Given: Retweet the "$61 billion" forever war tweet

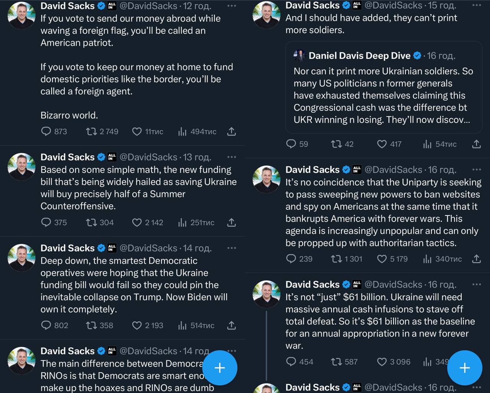Looking at the screenshot, I should coord(336,362).
